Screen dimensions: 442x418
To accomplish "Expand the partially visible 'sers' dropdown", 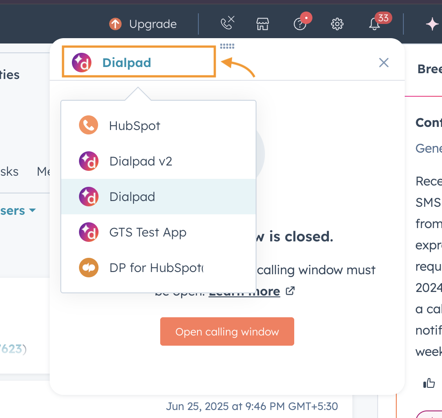I will point(18,211).
